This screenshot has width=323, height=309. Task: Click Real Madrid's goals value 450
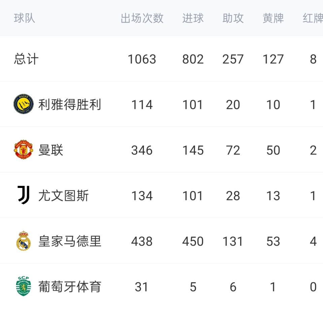[192, 241]
